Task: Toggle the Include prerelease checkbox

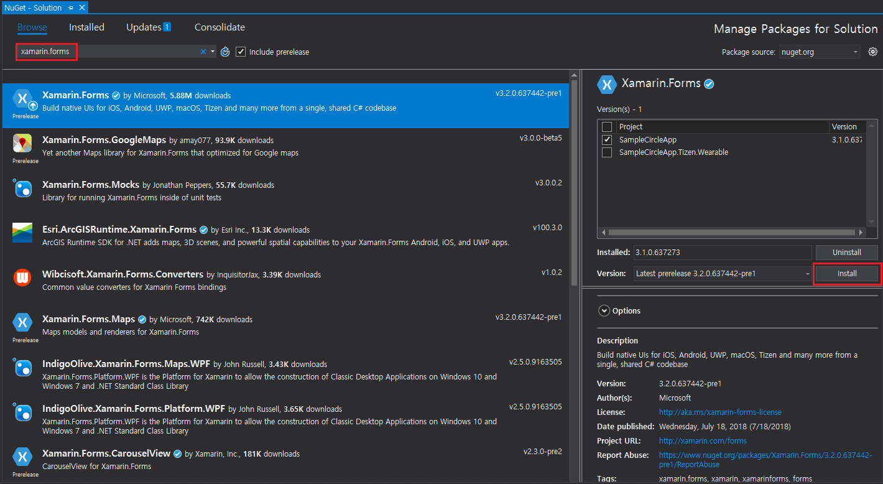Action: 241,52
